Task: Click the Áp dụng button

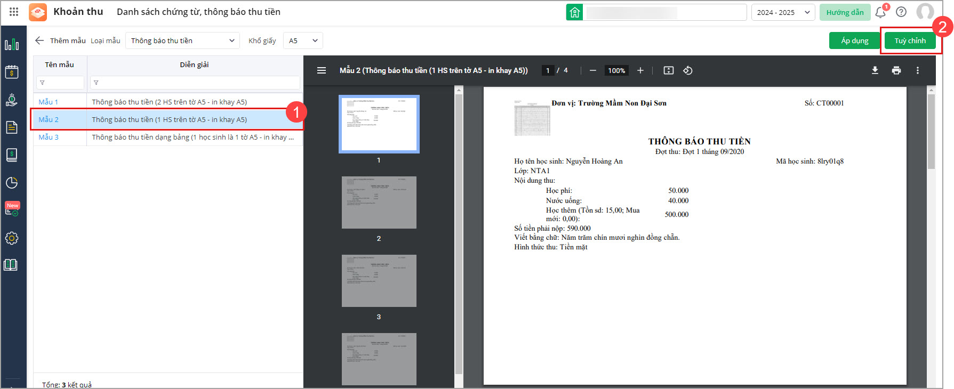Action: click(854, 40)
